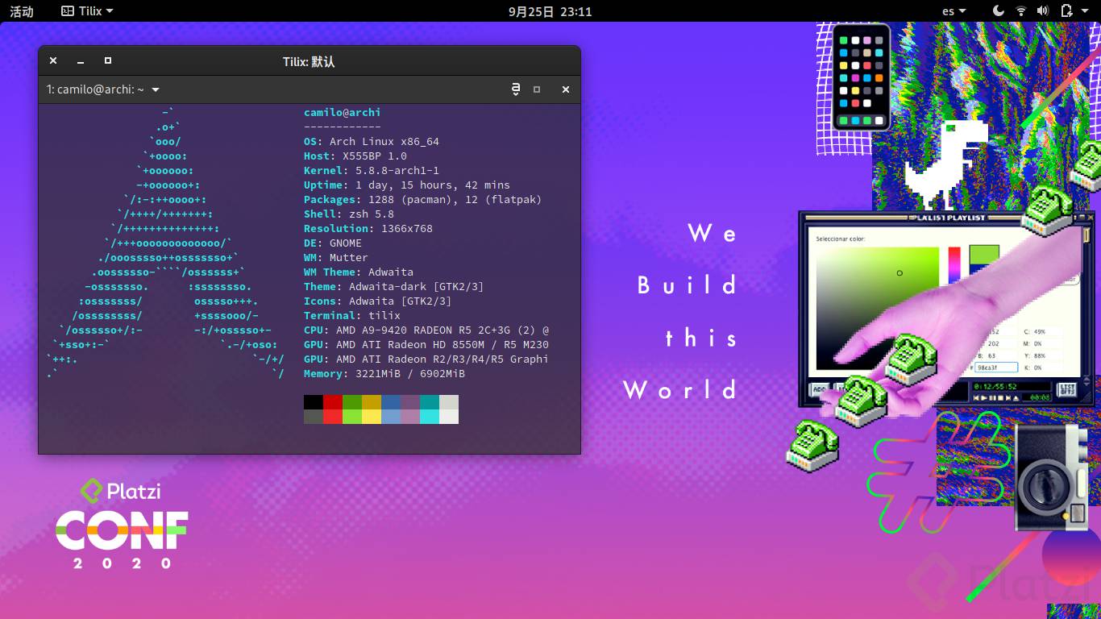Image resolution: width=1101 pixels, height=619 pixels.
Task: Open the '1: camilo@archi: ~' terminal menu
Action: (102, 89)
